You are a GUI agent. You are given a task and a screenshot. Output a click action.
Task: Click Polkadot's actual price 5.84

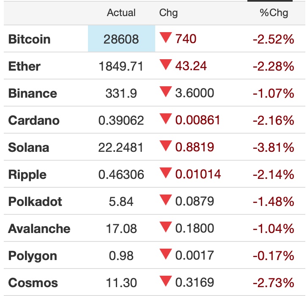[x=121, y=202]
